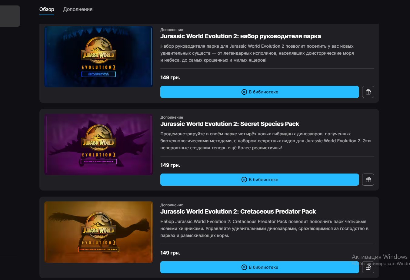This screenshot has height=280, width=410.
Task: Open the purple Secret Species Pack thumbnail
Action: click(99, 144)
